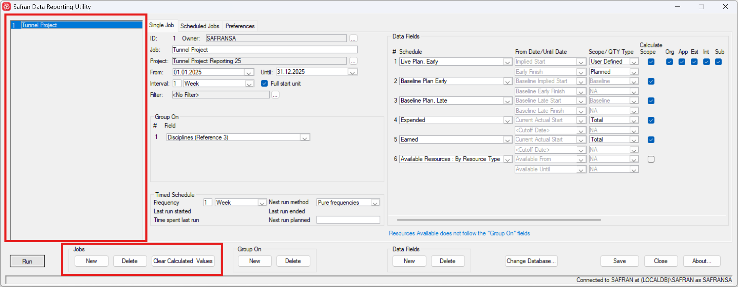
Task: Toggle Calculate Scope for Baseline Plan, Late
Action: click(x=651, y=101)
